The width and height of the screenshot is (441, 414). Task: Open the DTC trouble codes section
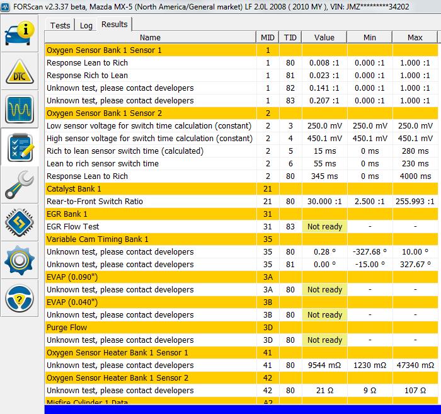(20, 71)
